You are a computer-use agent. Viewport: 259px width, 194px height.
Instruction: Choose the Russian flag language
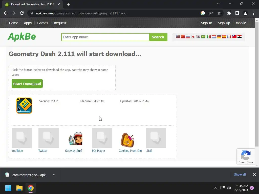[188, 37]
